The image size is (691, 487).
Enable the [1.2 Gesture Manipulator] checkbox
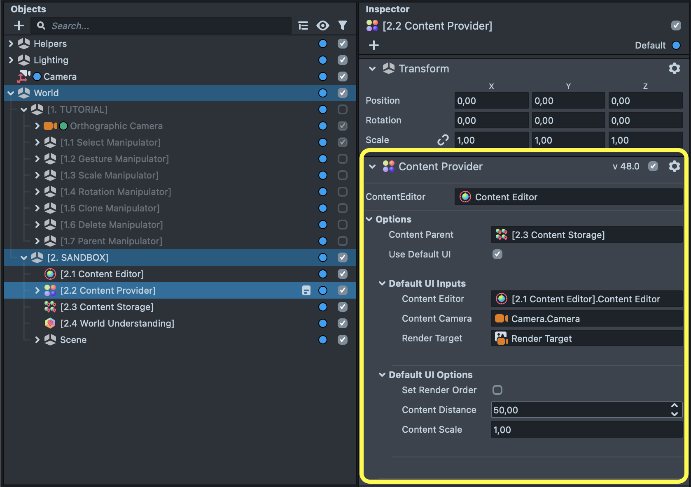pos(342,159)
